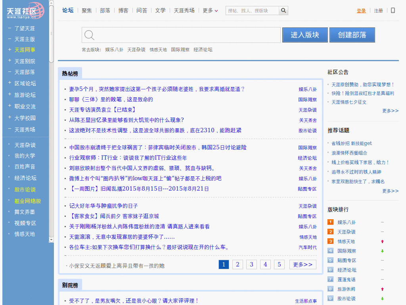The image size is (406, 305).
Task: Expand 区域论坛 sidebar section
Action: (x=10, y=83)
